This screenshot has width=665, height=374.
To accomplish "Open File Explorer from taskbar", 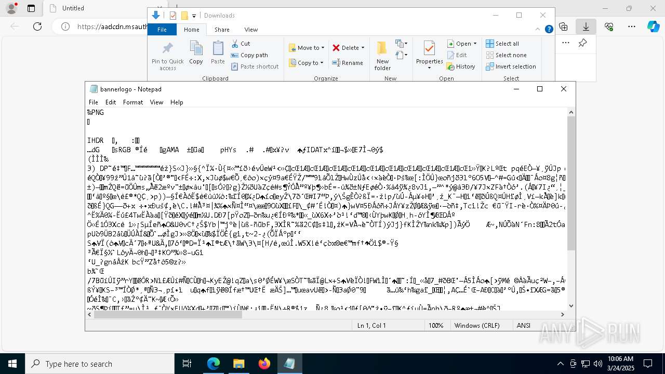I will pyautogui.click(x=238, y=364).
